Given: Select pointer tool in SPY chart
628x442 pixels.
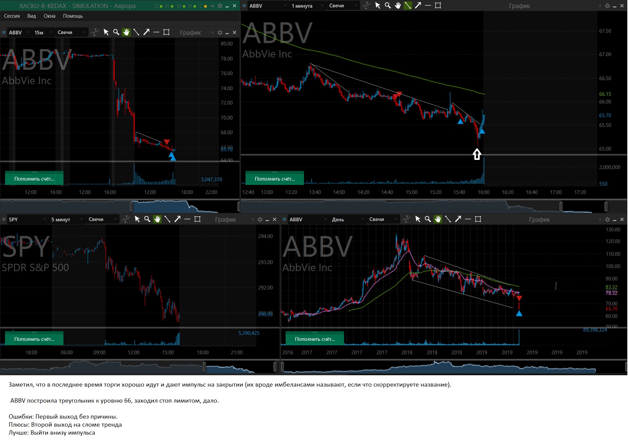Looking at the screenshot, I should (137, 219).
